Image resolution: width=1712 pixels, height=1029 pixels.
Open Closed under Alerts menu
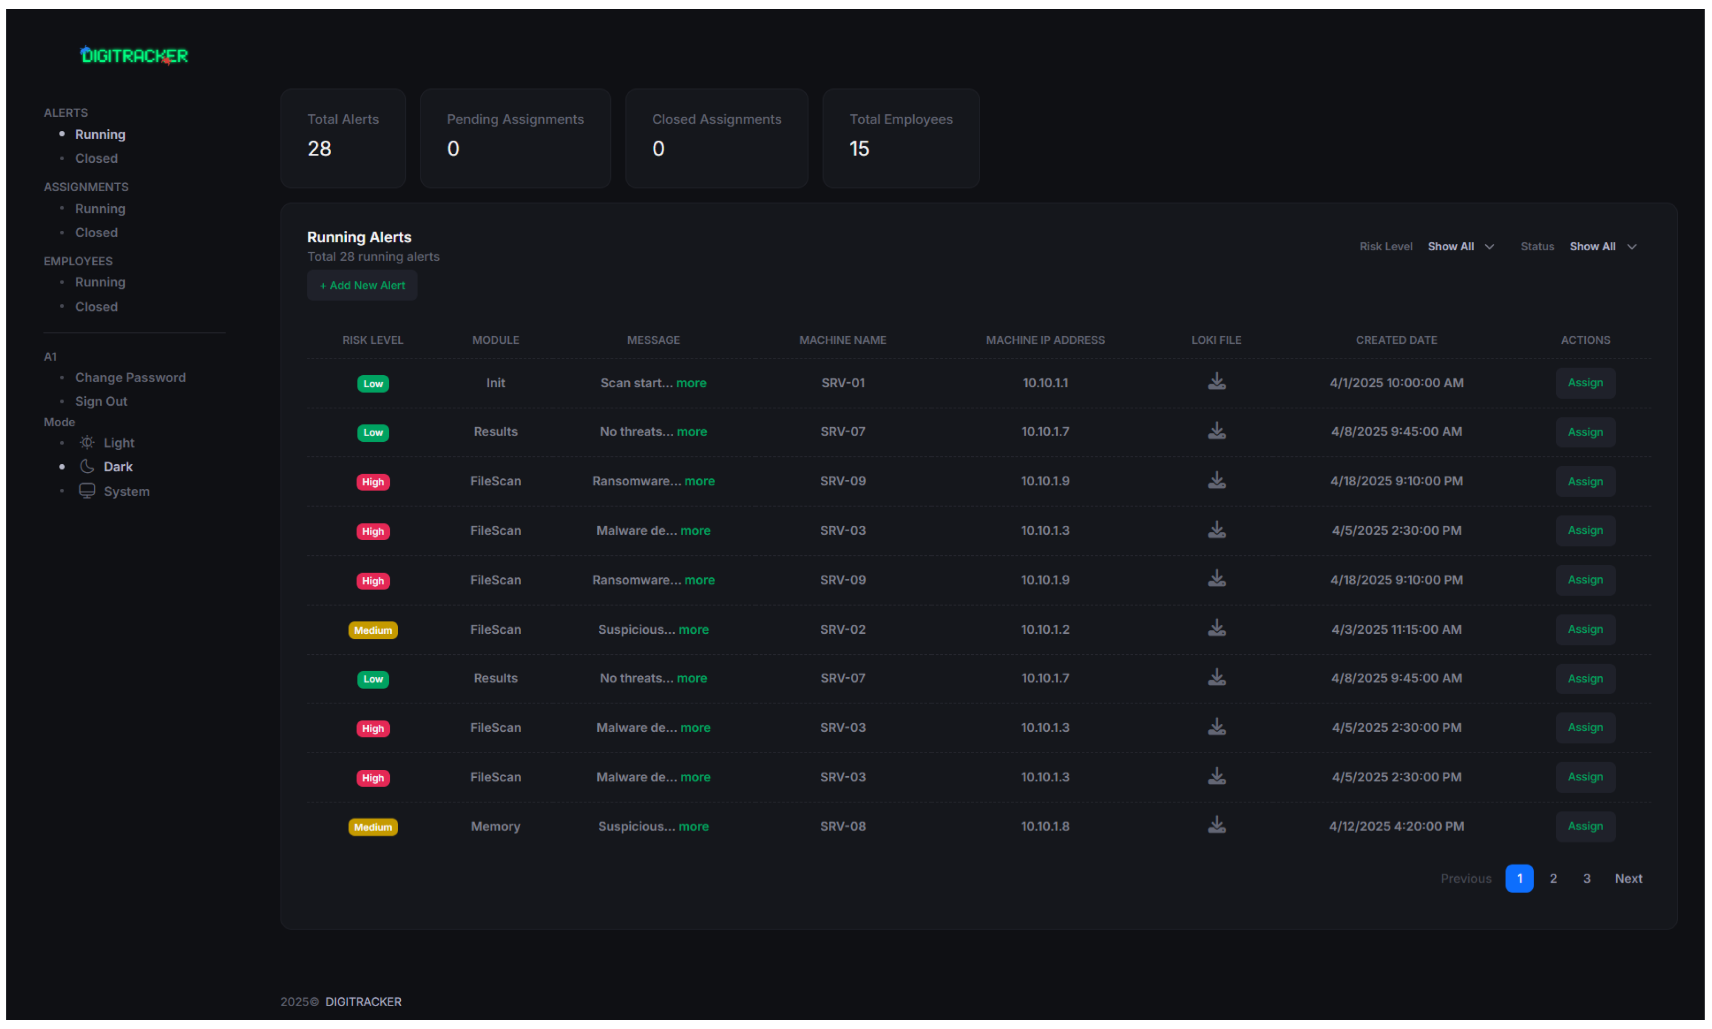[x=96, y=158]
